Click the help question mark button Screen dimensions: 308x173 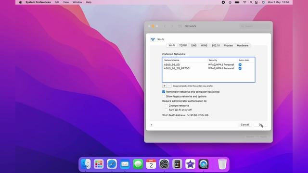tap(151, 125)
